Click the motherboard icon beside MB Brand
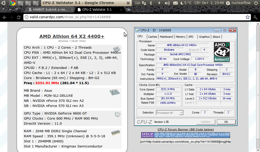This screenshot has height=152, width=260. [115, 92]
